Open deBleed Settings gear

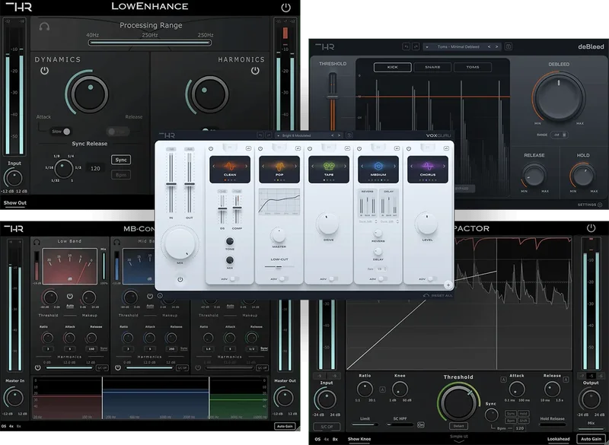click(x=600, y=205)
